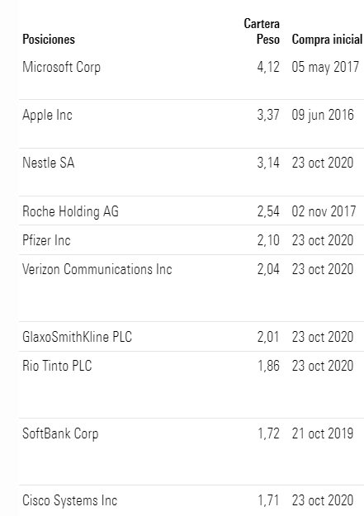Open the Apple Inc position
364x516 pixels.
[x=47, y=116]
